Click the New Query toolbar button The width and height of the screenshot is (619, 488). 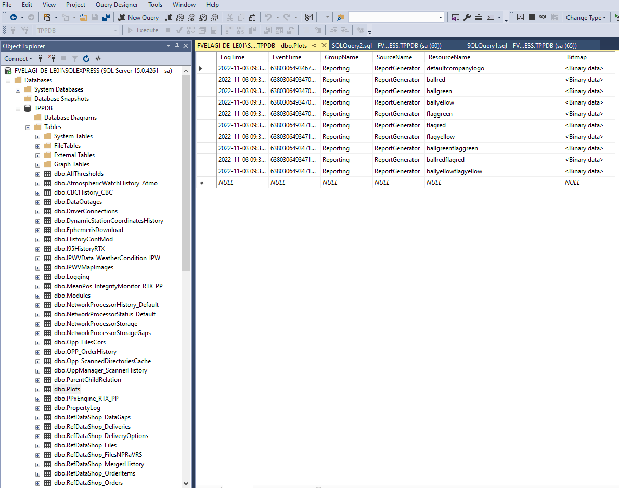pyautogui.click(x=138, y=17)
